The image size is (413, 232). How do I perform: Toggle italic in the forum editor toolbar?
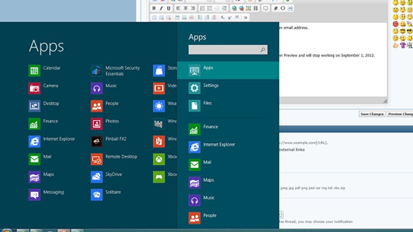pos(161,8)
